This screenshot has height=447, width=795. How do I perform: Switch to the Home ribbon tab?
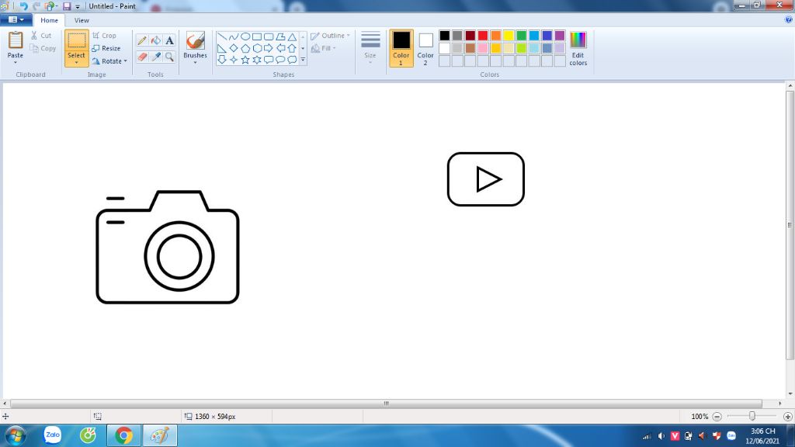[x=49, y=20]
